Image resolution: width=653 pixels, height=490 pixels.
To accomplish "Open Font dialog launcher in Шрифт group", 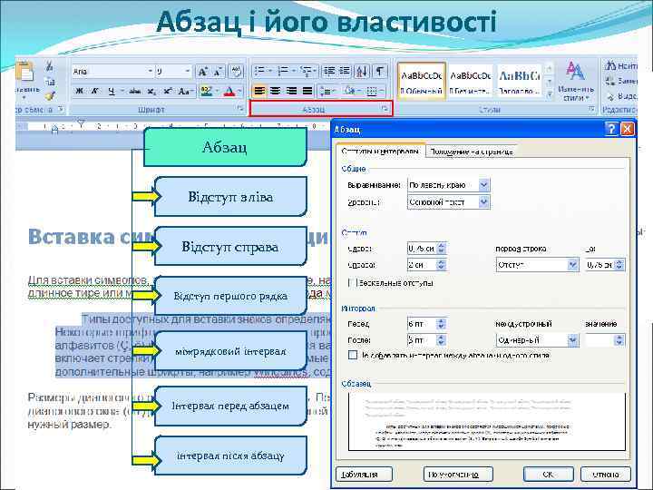I will (239, 109).
